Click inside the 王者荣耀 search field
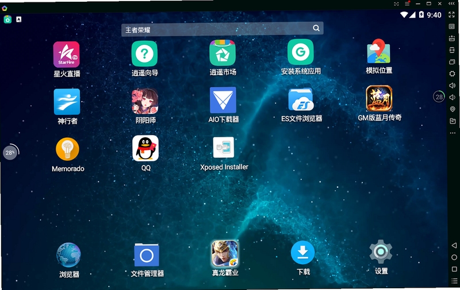460x290 pixels. click(223, 29)
